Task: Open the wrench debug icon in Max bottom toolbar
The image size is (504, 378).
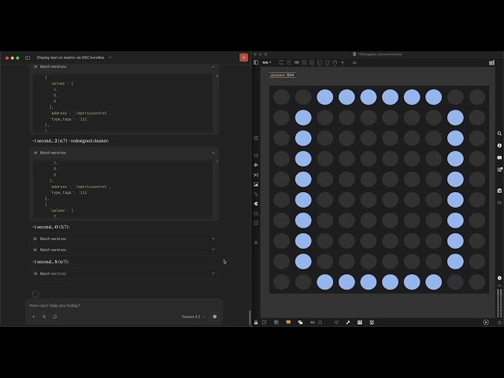Action: coord(348,322)
